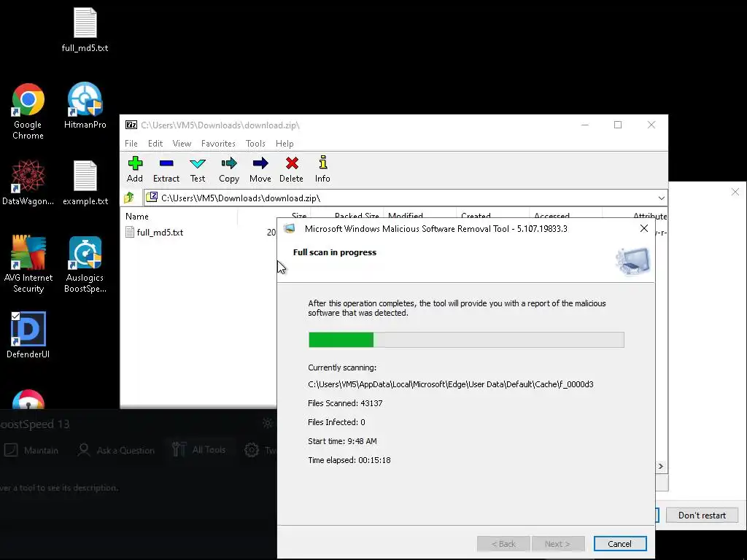The height and width of the screenshot is (560, 747).
Task: Click the Removal Tool title bar icon
Action: pyautogui.click(x=289, y=228)
